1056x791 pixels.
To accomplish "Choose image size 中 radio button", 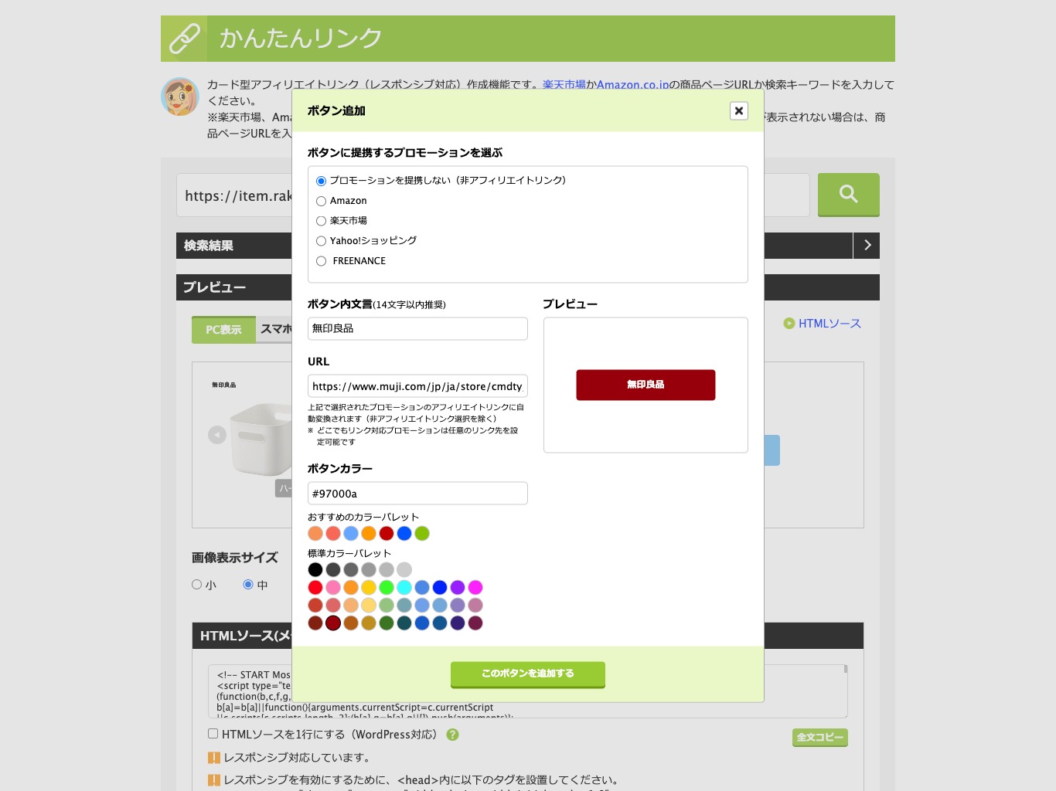I will click(248, 585).
